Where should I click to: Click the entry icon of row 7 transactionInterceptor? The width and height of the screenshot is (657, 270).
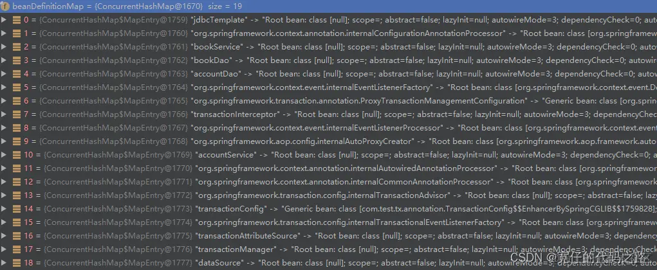coord(17,114)
